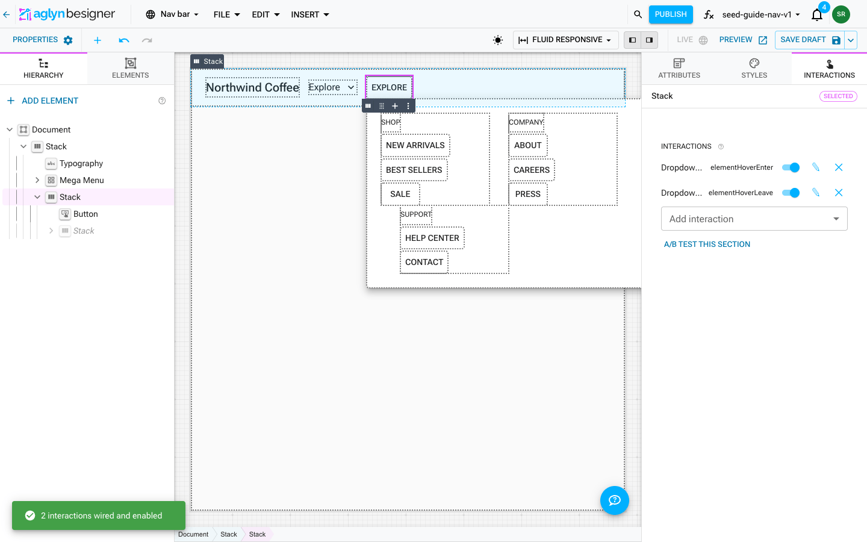Open the PREVIEW link
The height and width of the screenshot is (542, 867).
(743, 40)
